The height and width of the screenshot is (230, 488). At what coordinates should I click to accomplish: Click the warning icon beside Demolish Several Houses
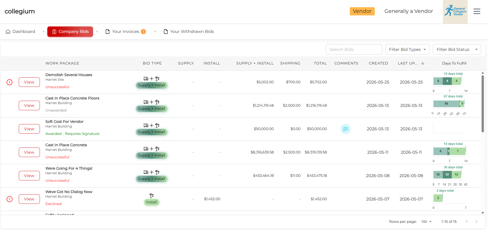pyautogui.click(x=10, y=82)
